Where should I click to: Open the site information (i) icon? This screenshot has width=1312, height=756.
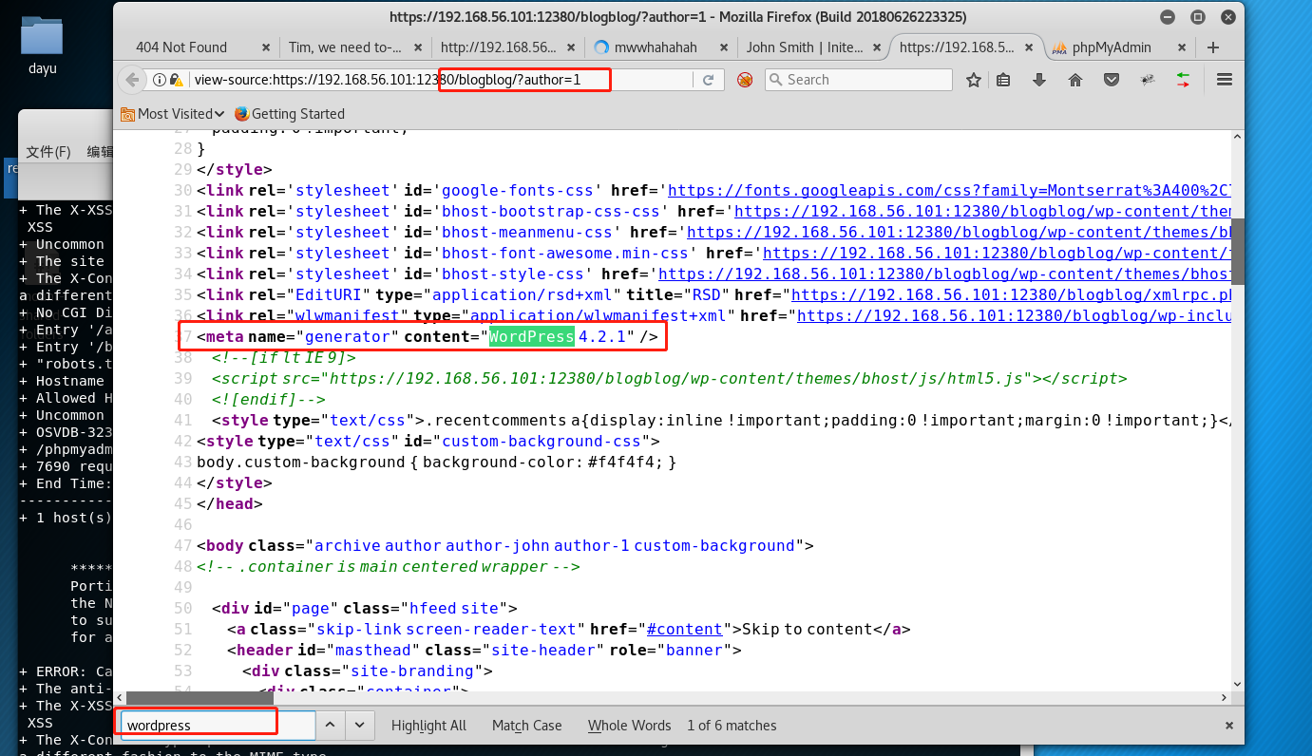[160, 80]
